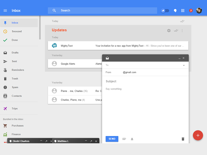Viewport: 207px width, 155px height.
Task: Select Inbox in the sidebar
Action: coord(19,23)
